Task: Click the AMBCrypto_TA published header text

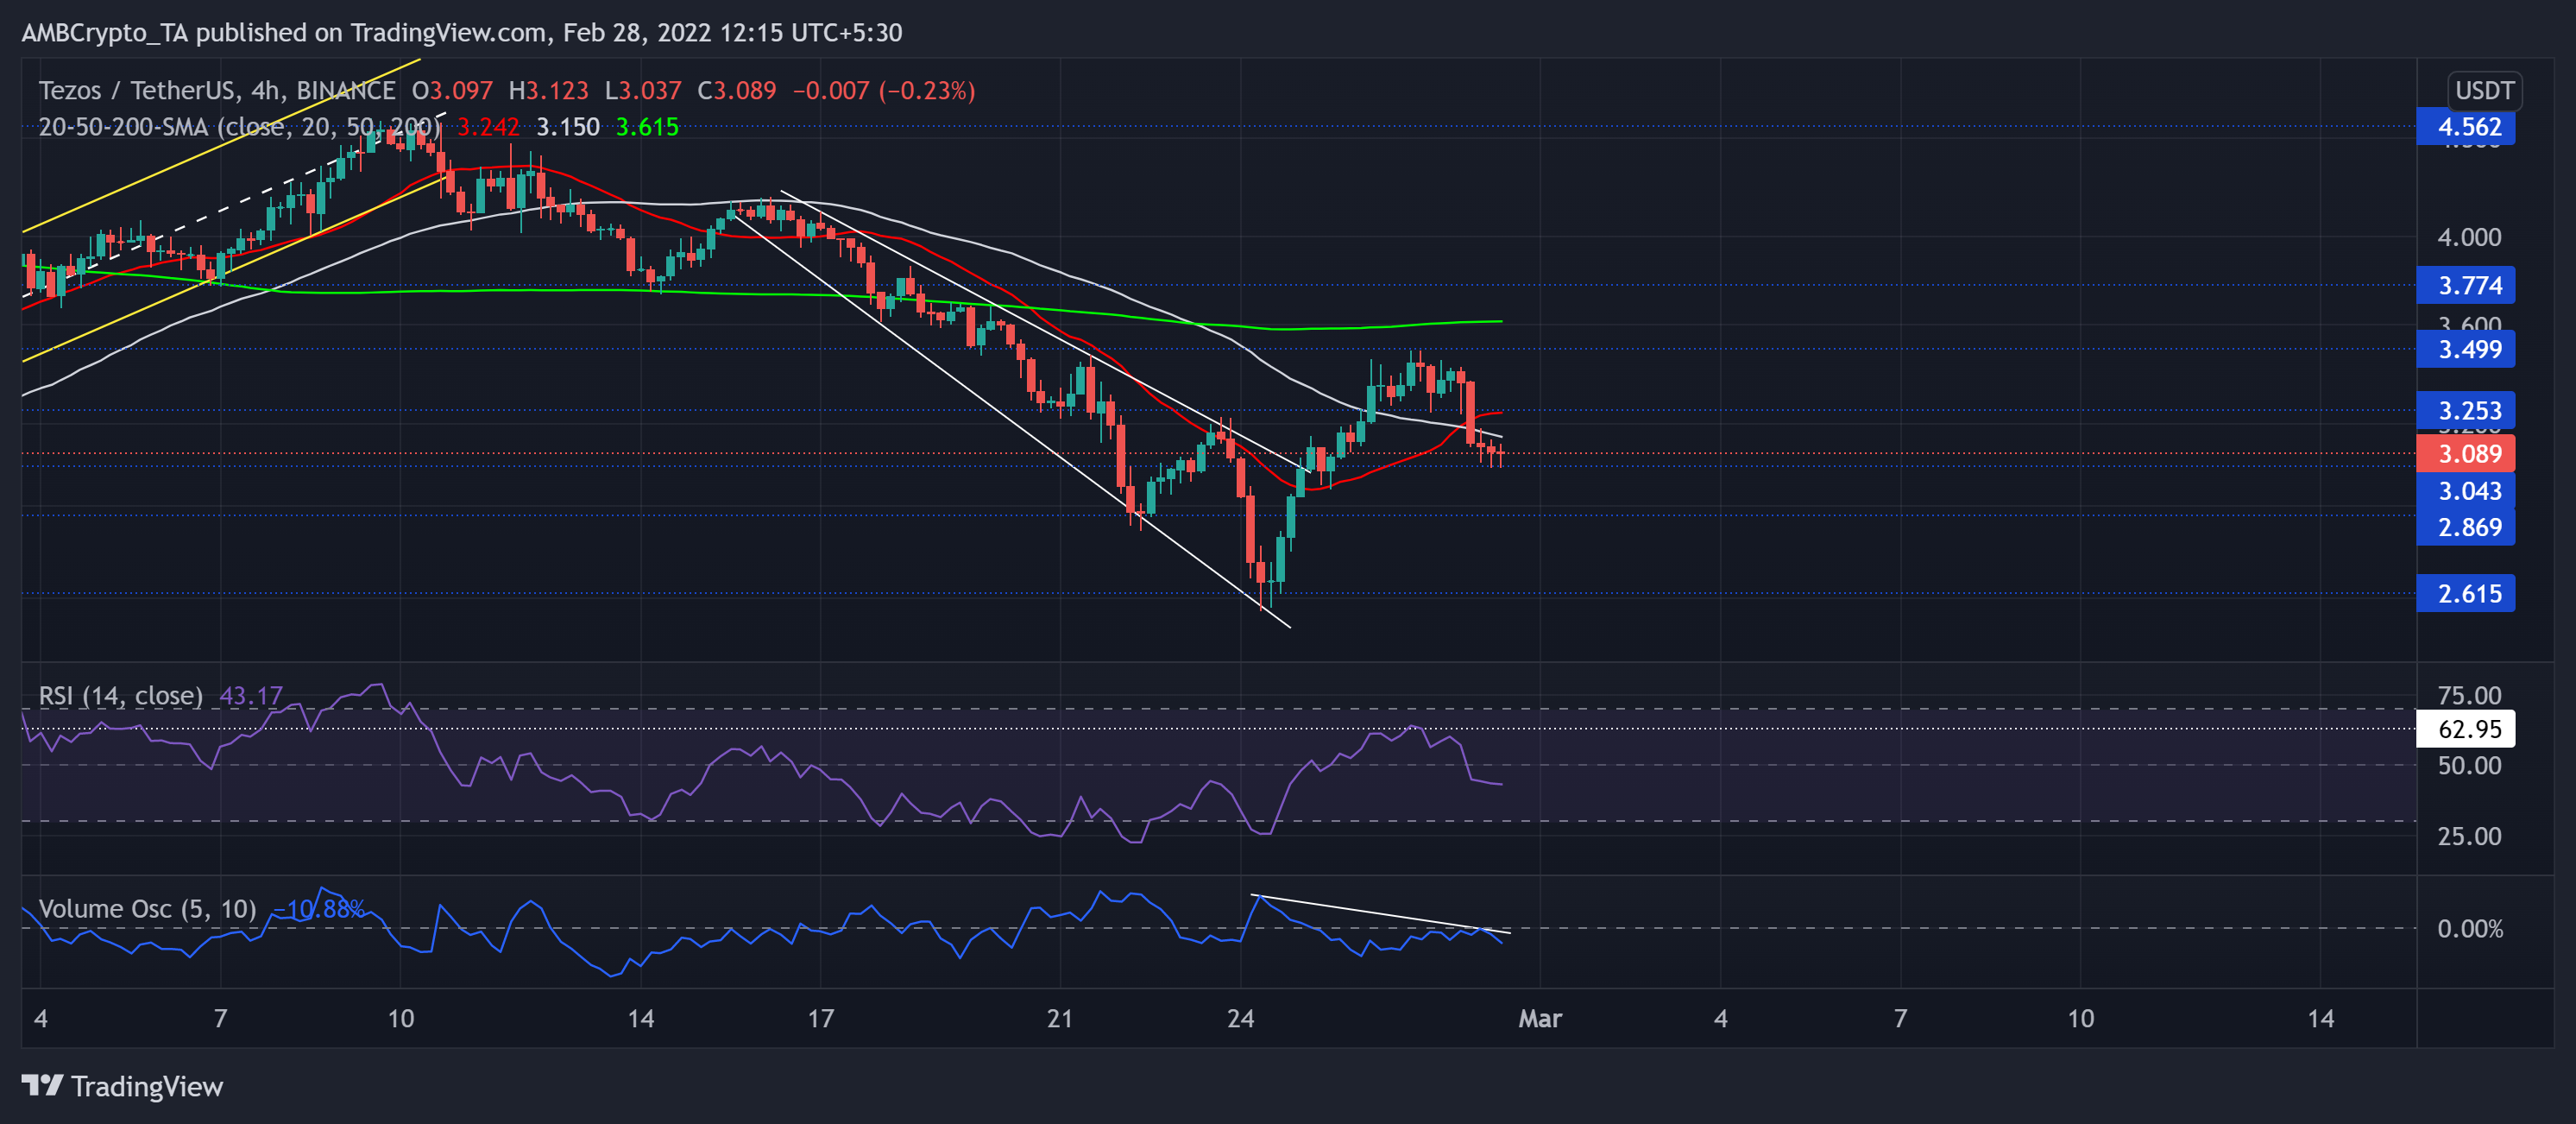Action: pos(462,33)
